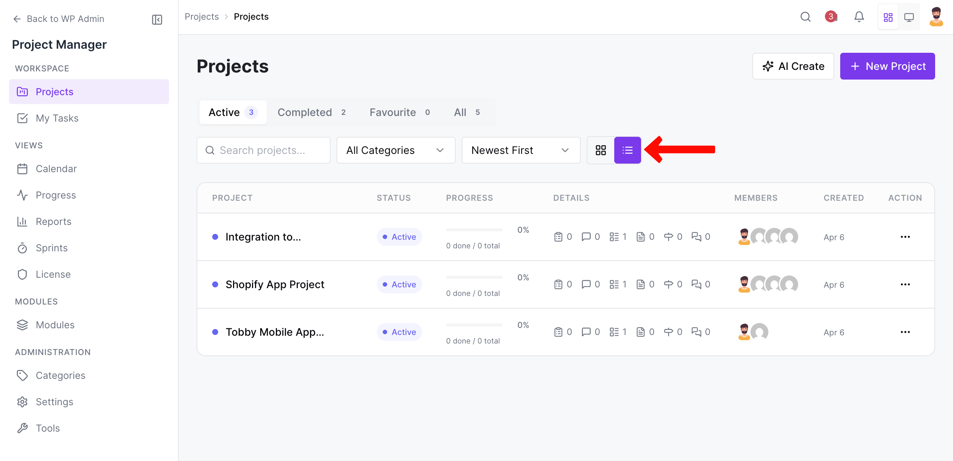This screenshot has height=461, width=953.
Task: Click the task list icon on Tobby Mobile App row
Action: [614, 332]
